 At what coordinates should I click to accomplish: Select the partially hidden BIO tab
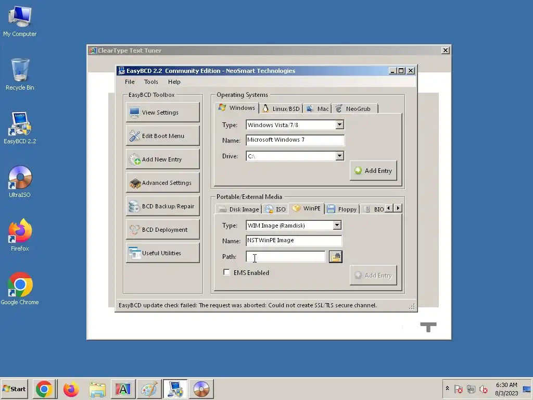pos(373,209)
